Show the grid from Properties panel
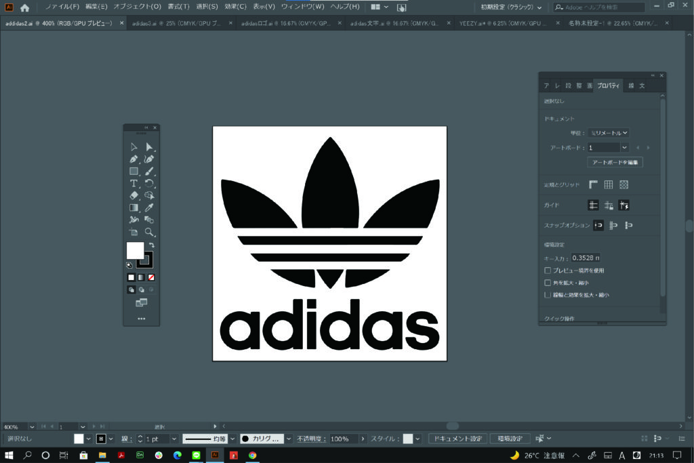 [609, 184]
